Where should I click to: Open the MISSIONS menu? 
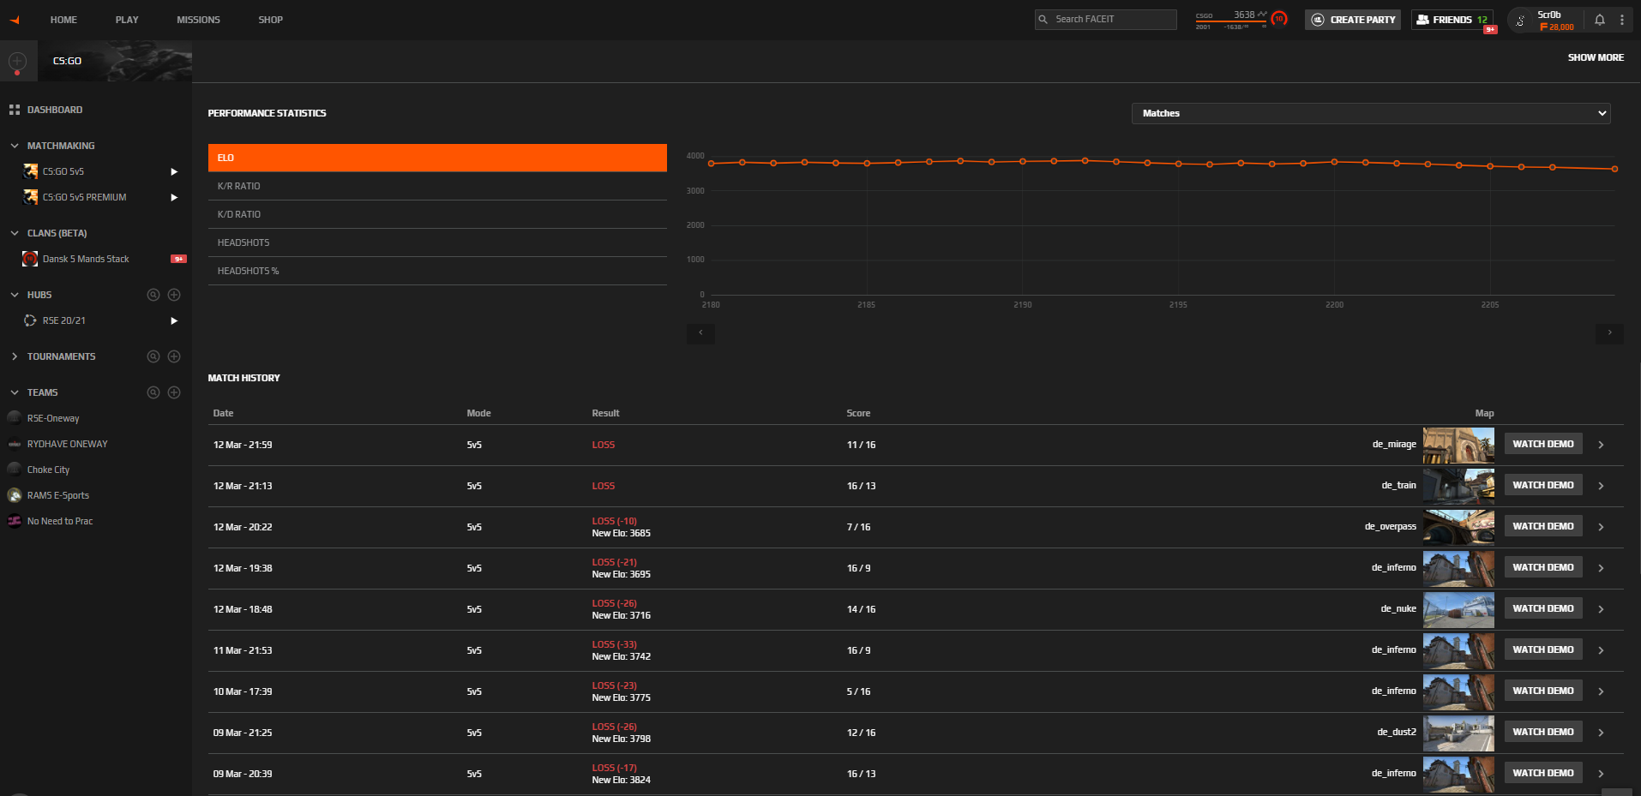tap(198, 20)
